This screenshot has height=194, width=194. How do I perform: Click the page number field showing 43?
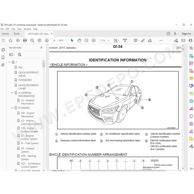tap(54, 40)
